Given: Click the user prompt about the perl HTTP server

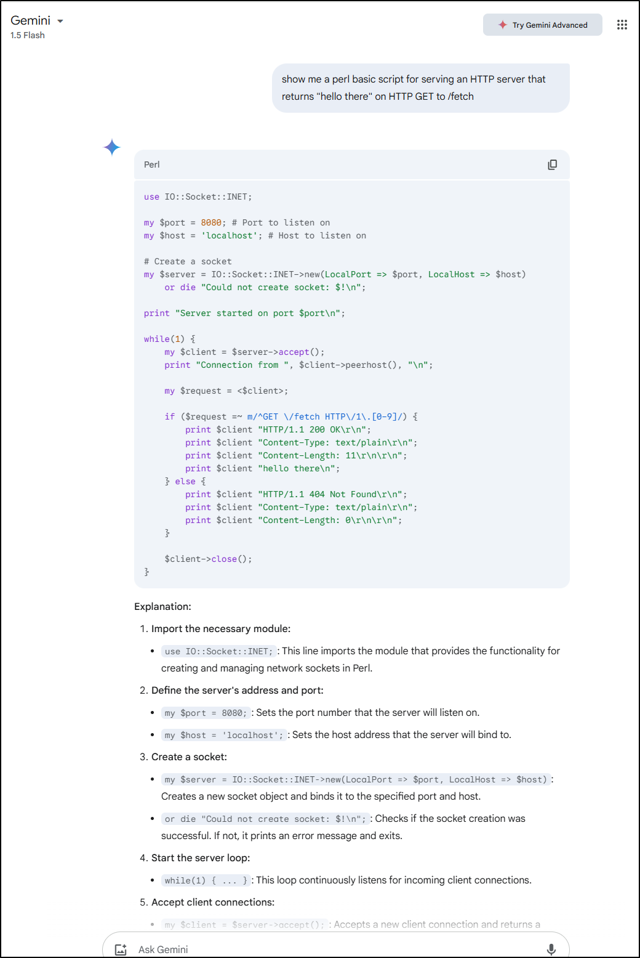Looking at the screenshot, I should 421,88.
